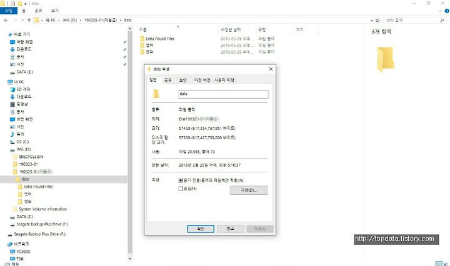Open System Volume Information folder in tree
This screenshot has width=450, height=266.
[x=40, y=209]
